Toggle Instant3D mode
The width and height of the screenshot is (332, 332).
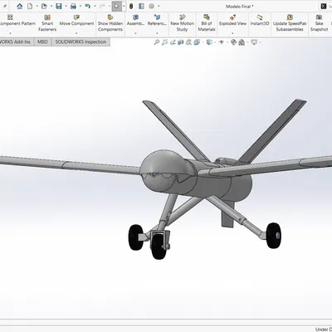pyautogui.click(x=260, y=20)
